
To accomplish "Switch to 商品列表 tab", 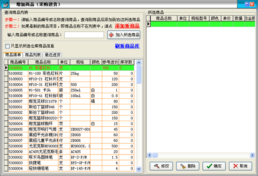I will pos(32,55).
